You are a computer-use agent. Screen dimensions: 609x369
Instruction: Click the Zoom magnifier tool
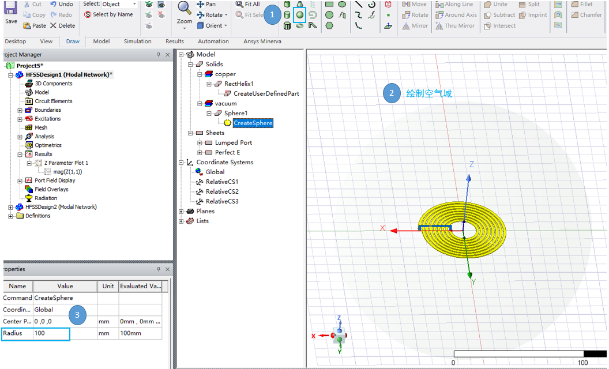coord(184,7)
